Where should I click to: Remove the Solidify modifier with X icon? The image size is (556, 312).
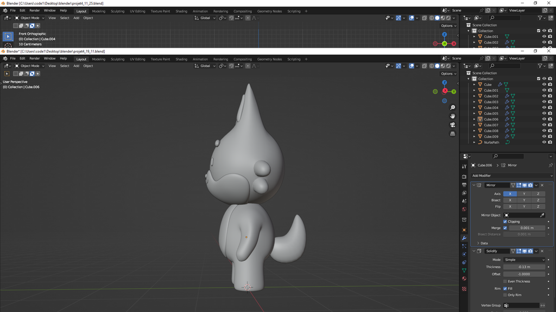(542, 251)
